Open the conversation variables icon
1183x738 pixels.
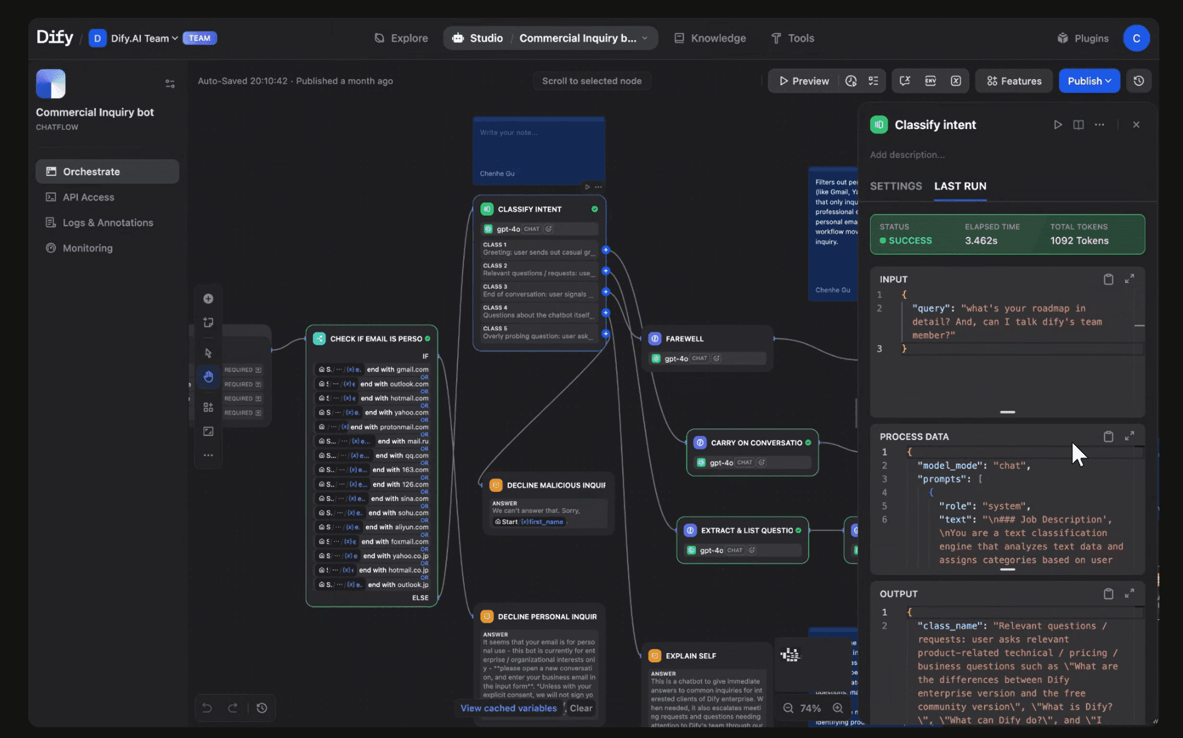tap(905, 81)
